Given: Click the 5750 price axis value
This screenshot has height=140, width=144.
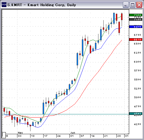Looking at the screenshot, I should point(137,71).
